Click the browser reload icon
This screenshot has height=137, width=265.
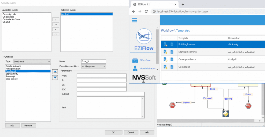(x=146, y=11)
